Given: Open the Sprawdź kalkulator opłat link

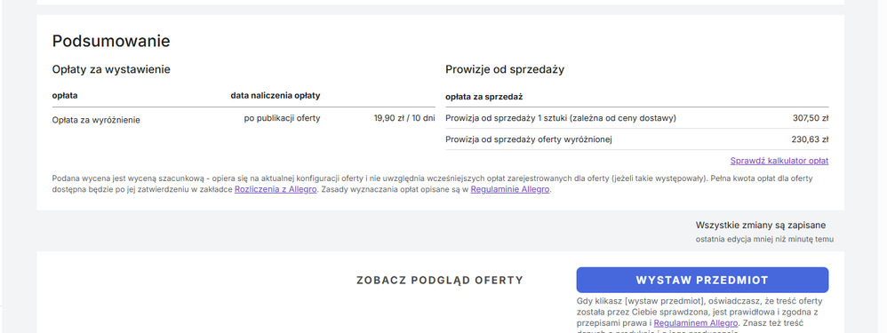Looking at the screenshot, I should [779, 161].
